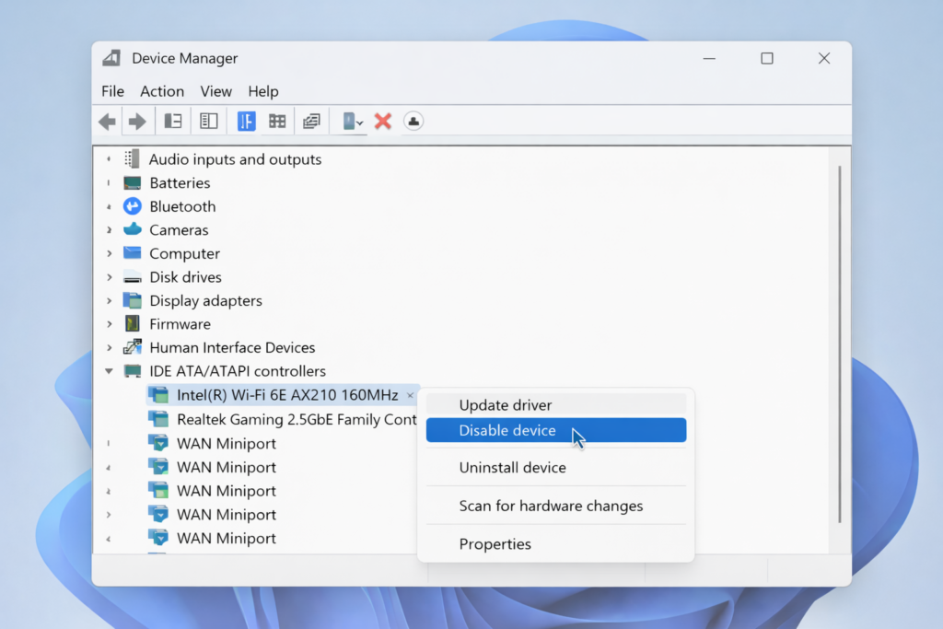The height and width of the screenshot is (629, 943).
Task: Open the Help menu
Action: [262, 91]
